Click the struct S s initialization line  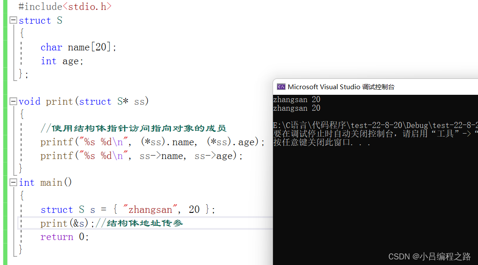coord(128,209)
